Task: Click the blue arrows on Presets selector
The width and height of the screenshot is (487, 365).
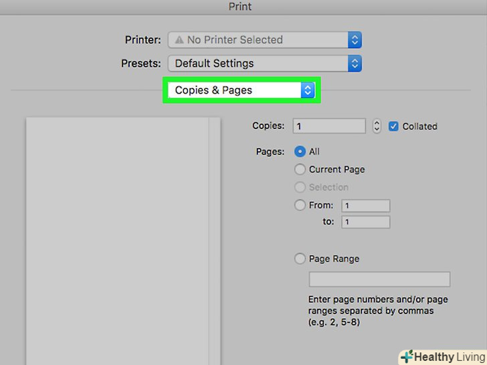Action: [x=355, y=64]
